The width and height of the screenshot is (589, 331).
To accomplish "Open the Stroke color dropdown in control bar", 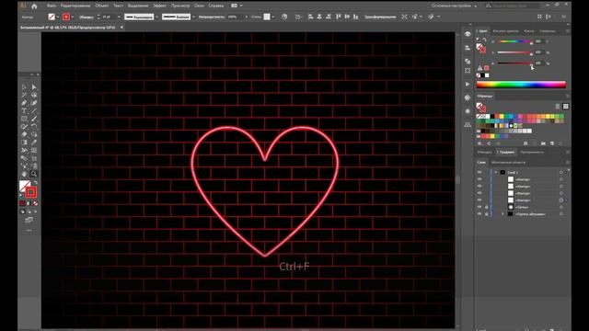I will pyautogui.click(x=72, y=17).
